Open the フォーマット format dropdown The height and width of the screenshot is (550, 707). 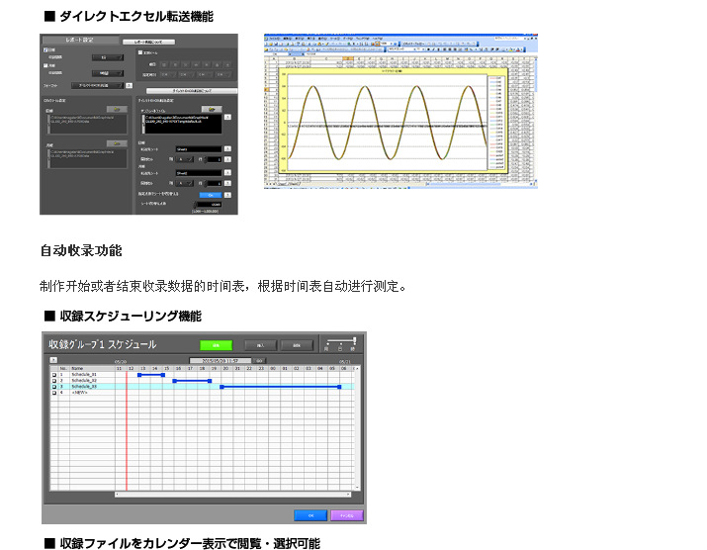tap(97, 85)
